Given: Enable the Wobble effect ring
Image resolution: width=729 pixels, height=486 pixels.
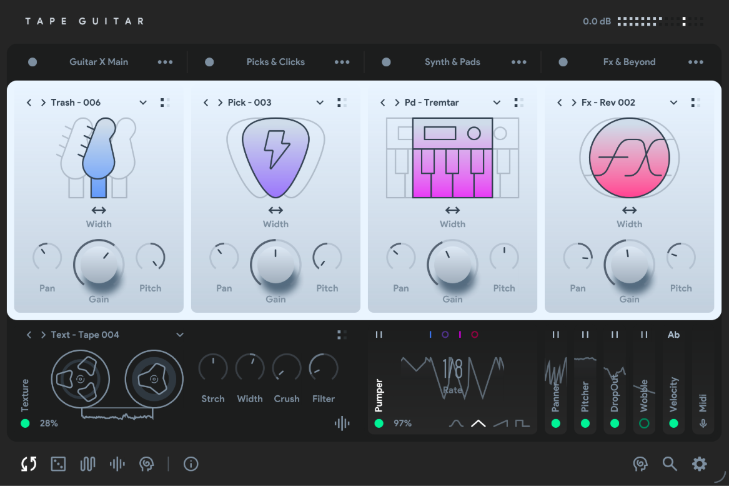Looking at the screenshot, I should pos(644,423).
